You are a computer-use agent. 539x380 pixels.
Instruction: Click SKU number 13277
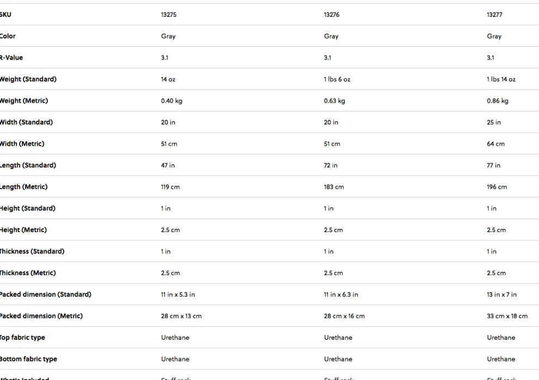coord(494,15)
